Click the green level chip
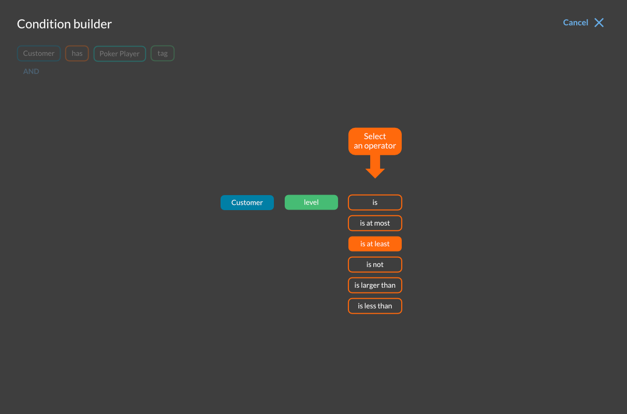627x414 pixels. tap(311, 202)
